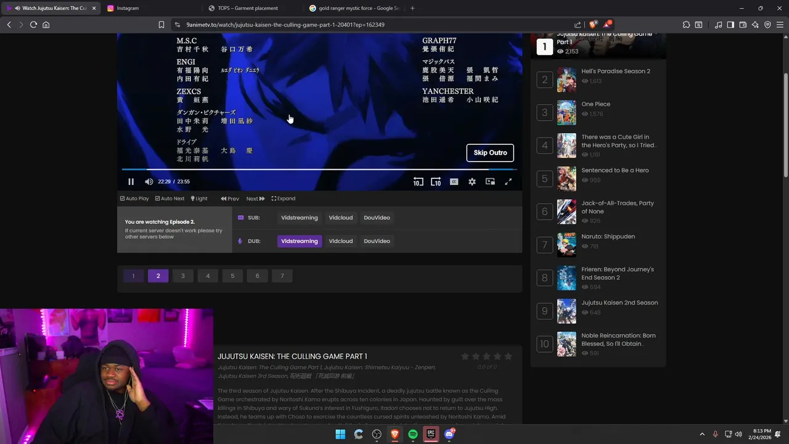
Task: Open Brave Shields lion icon
Action: [593, 25]
